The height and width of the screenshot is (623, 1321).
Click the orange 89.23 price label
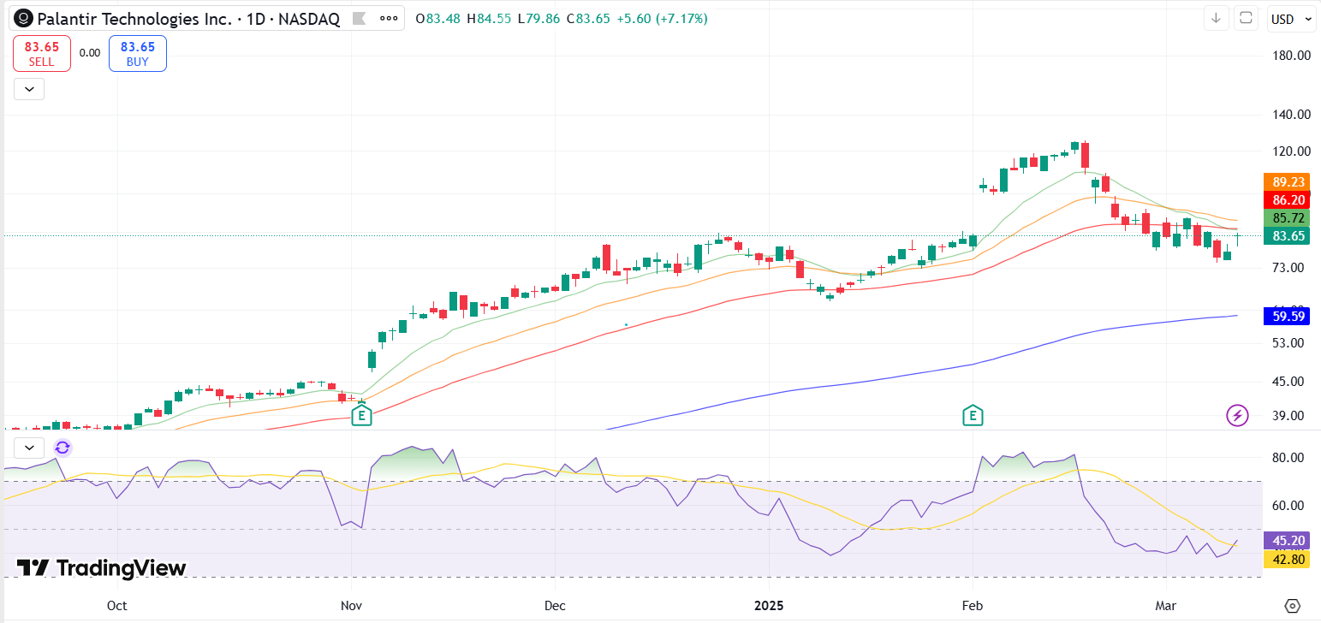tap(1288, 181)
